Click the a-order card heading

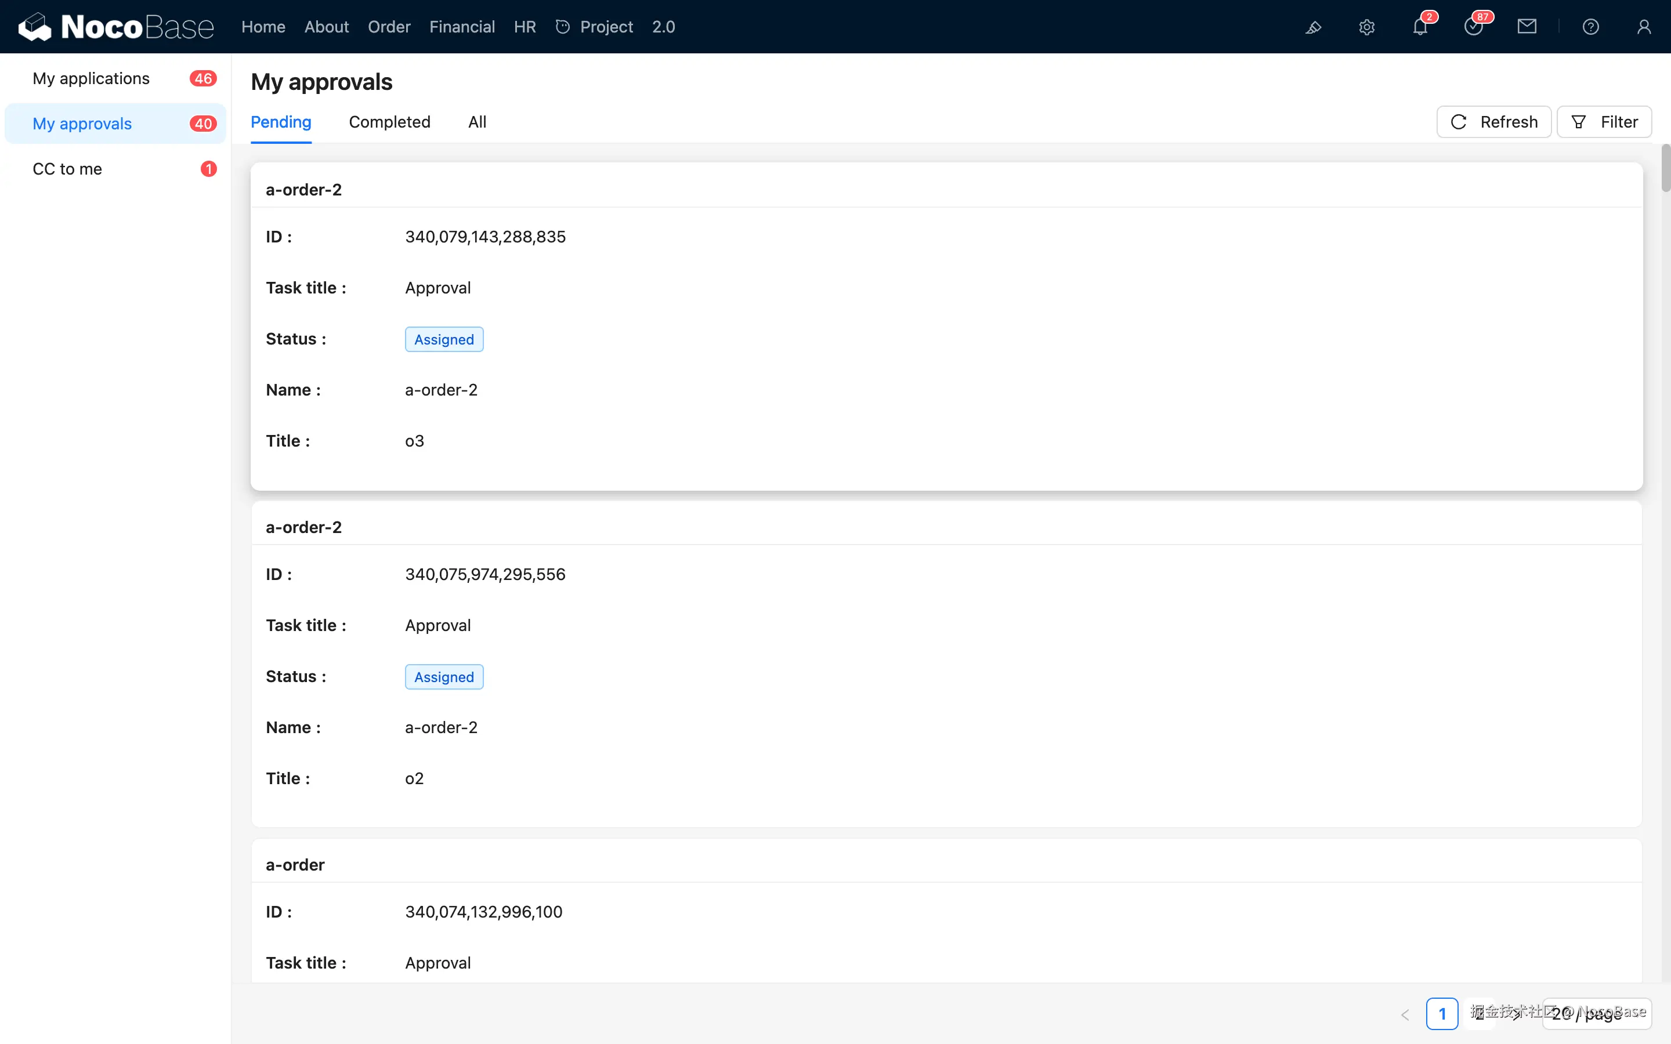click(295, 864)
